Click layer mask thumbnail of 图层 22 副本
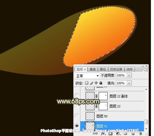 103,96
